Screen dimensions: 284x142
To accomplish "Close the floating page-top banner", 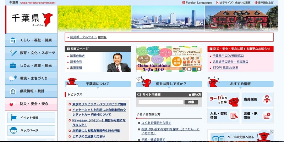I will click(x=272, y=131).
